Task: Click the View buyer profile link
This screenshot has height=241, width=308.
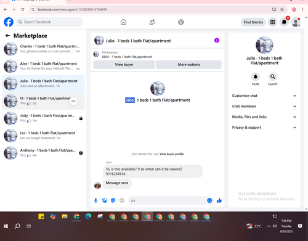Action: 171,154
